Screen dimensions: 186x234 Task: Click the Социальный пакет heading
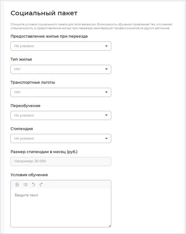coord(44,13)
